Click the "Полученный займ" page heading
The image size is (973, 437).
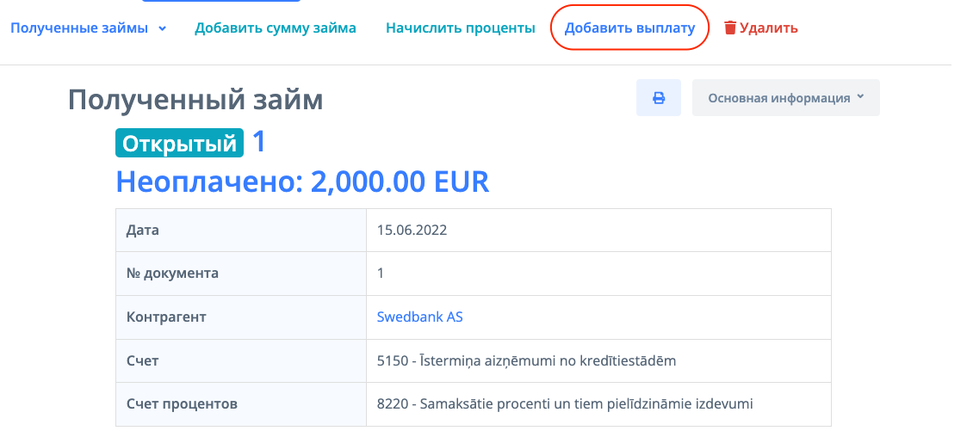(195, 100)
